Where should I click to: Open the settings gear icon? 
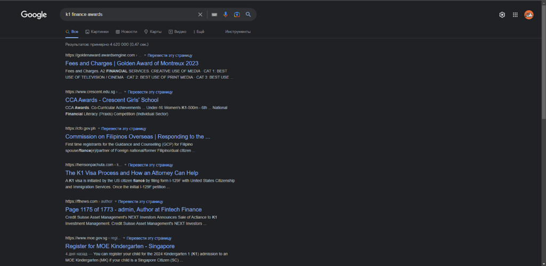point(502,15)
